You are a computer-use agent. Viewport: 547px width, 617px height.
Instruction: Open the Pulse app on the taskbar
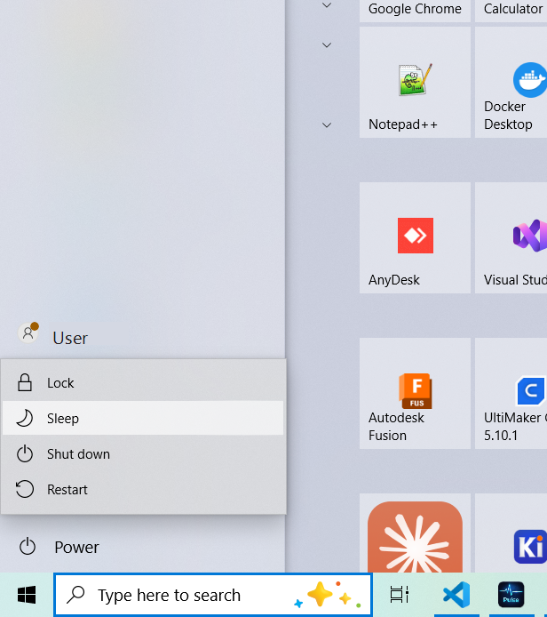[x=511, y=595]
